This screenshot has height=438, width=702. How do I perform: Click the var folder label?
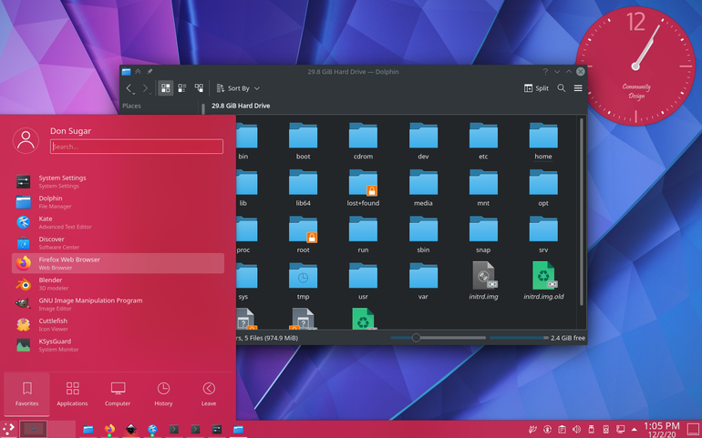click(x=423, y=297)
